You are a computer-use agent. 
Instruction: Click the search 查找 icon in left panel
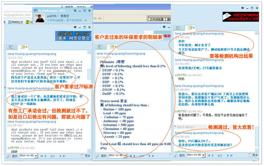click(9, 156)
